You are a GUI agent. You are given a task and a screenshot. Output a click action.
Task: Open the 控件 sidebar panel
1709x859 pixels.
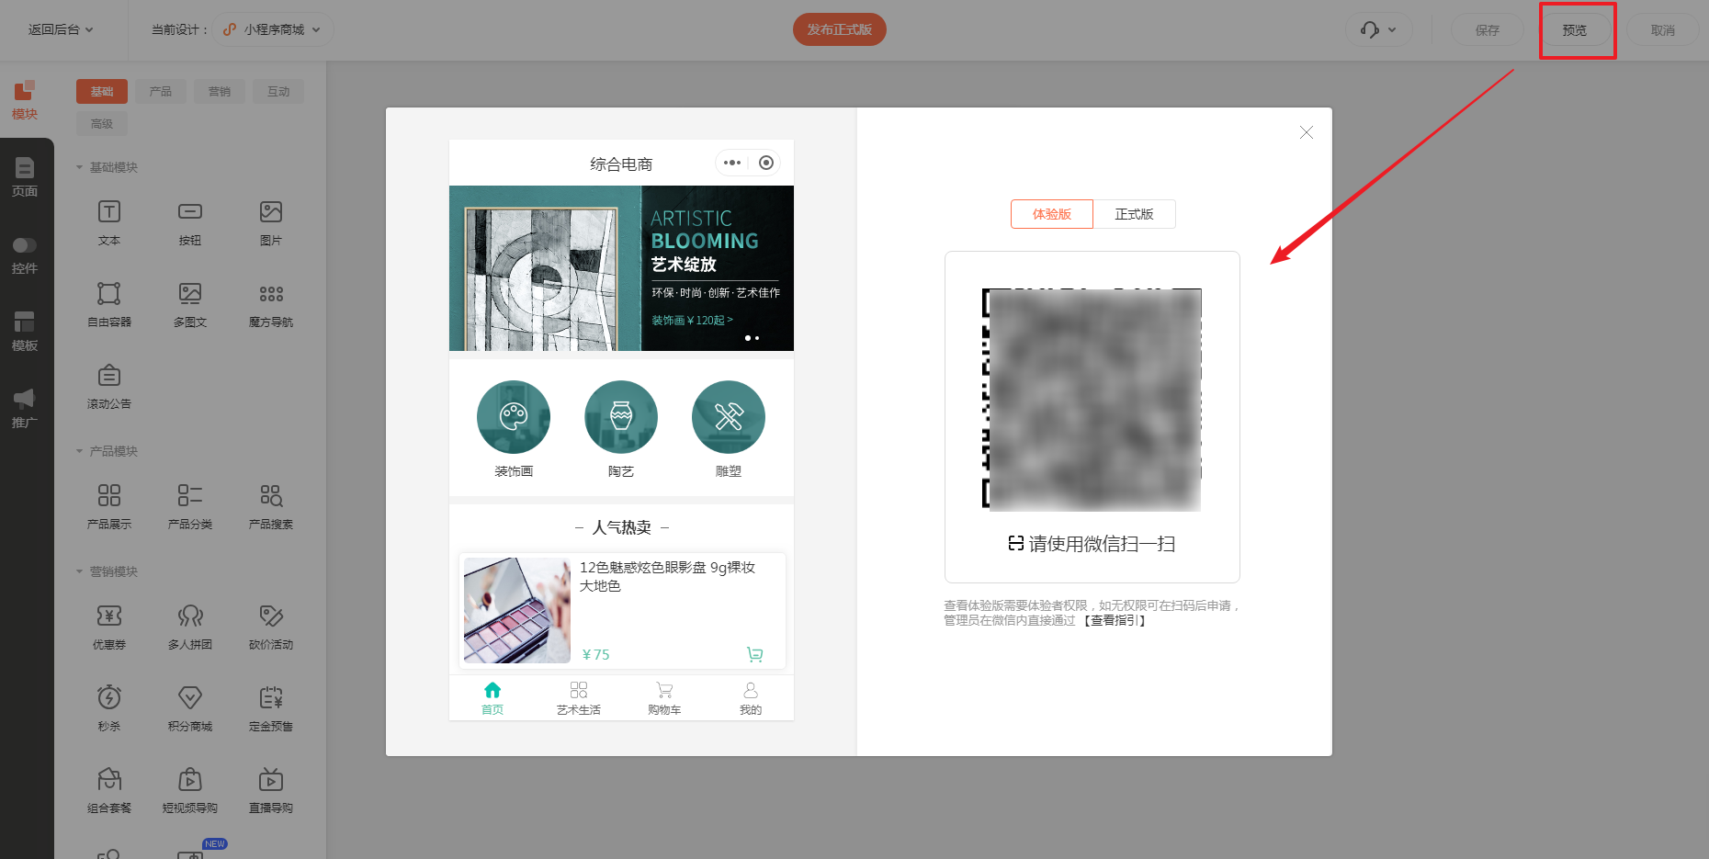[x=25, y=254]
